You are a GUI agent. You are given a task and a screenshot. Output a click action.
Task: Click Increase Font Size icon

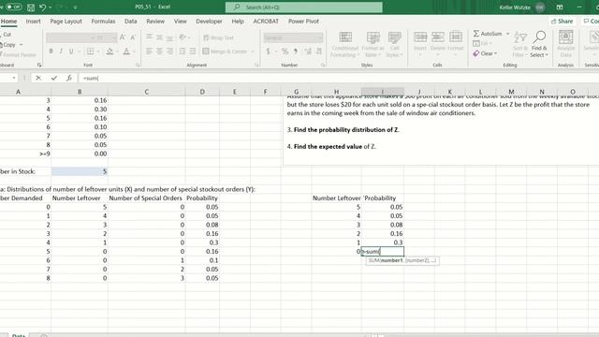point(123,37)
